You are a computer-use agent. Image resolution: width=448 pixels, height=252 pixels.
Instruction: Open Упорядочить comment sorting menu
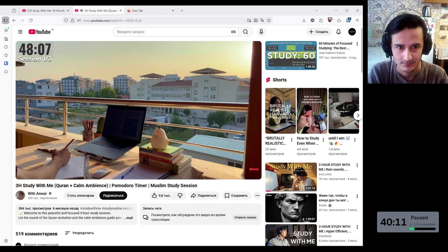coord(79,233)
